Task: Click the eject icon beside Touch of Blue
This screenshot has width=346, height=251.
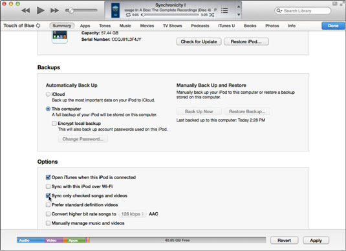Action: pyautogui.click(x=38, y=26)
